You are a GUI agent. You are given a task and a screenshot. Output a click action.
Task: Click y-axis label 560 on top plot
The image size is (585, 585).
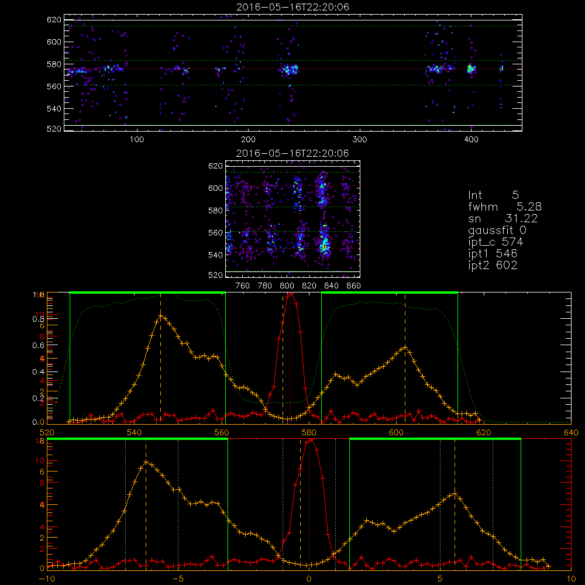coord(54,86)
